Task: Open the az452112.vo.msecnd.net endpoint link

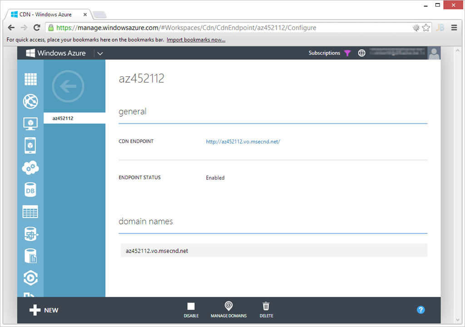Action: coord(243,141)
